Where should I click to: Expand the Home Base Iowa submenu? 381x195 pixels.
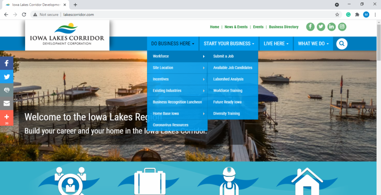(177, 113)
